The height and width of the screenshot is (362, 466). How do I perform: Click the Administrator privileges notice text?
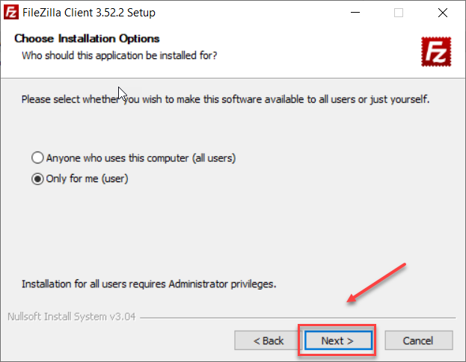[x=149, y=284]
